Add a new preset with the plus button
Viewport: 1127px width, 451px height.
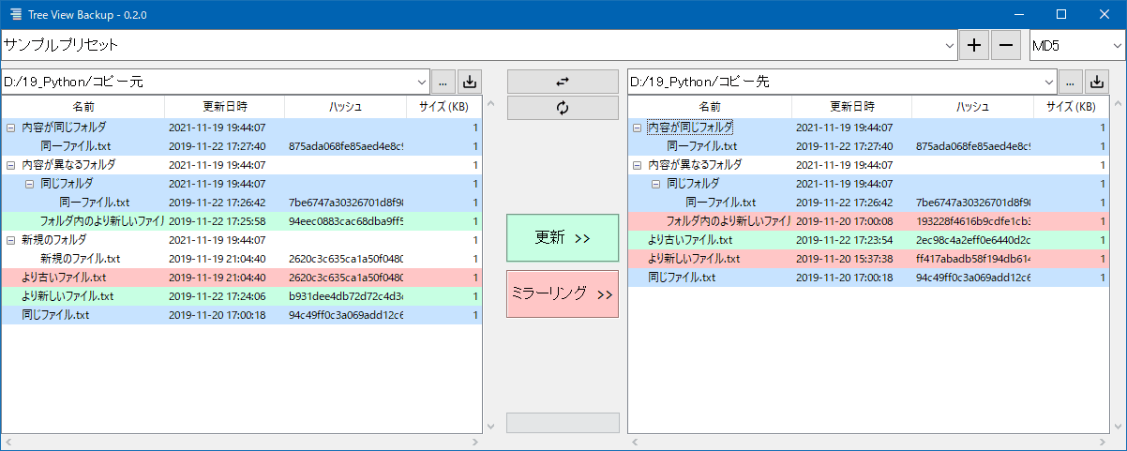(974, 45)
